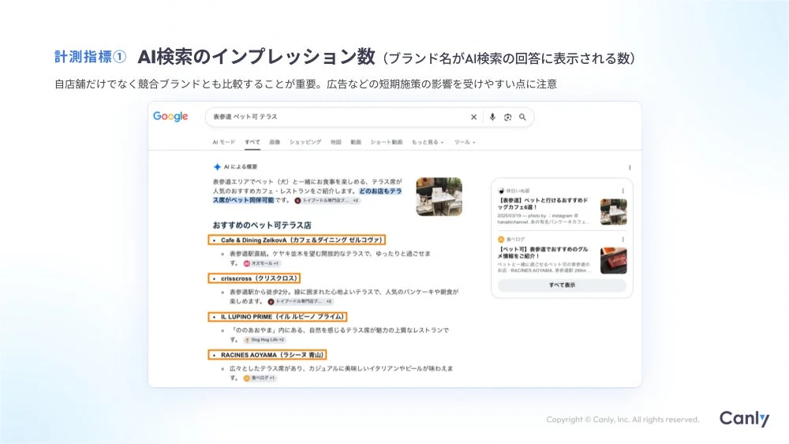Click the Dog Hug Life source chip
The width and height of the screenshot is (789, 444).
(264, 340)
